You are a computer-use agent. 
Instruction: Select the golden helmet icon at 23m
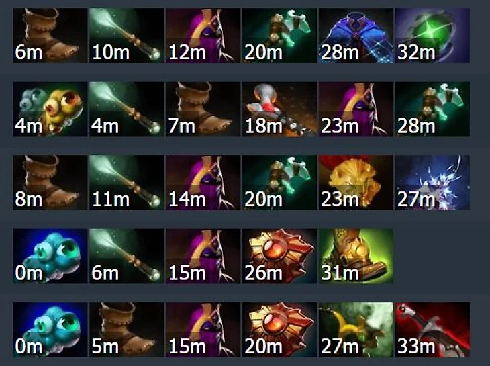pos(356,183)
